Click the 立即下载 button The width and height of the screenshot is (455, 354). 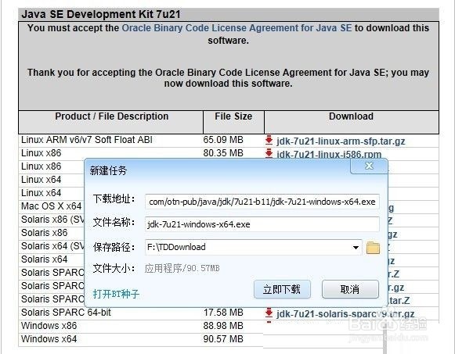point(282,289)
